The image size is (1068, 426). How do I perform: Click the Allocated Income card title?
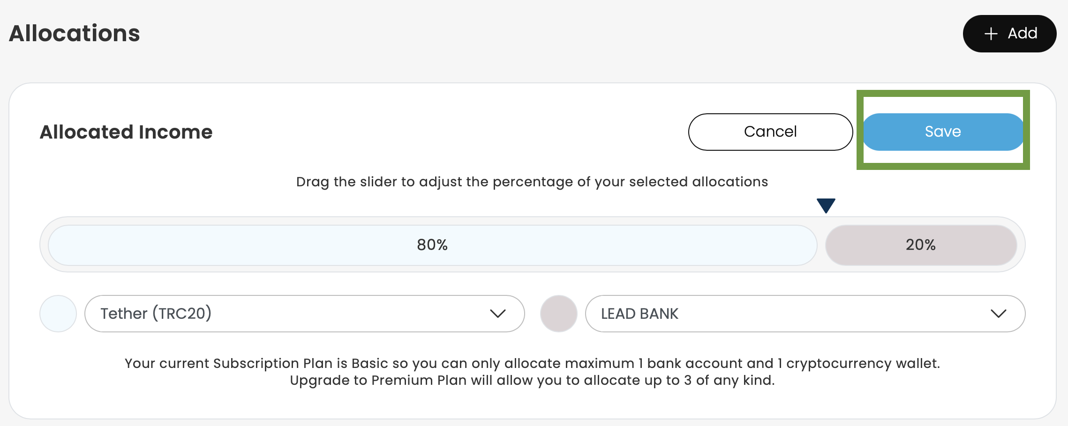click(x=126, y=132)
